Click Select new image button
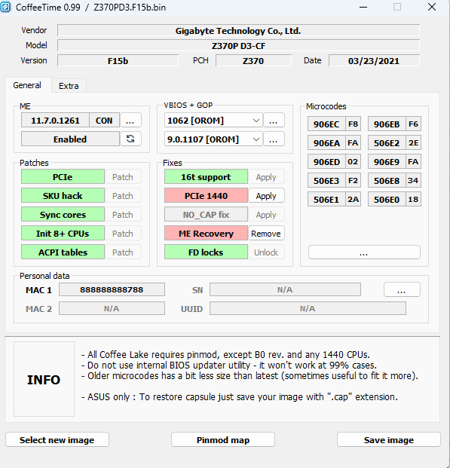 (x=57, y=439)
